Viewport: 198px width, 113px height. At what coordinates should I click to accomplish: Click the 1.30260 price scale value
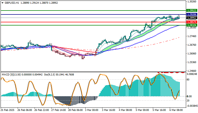(192, 2)
